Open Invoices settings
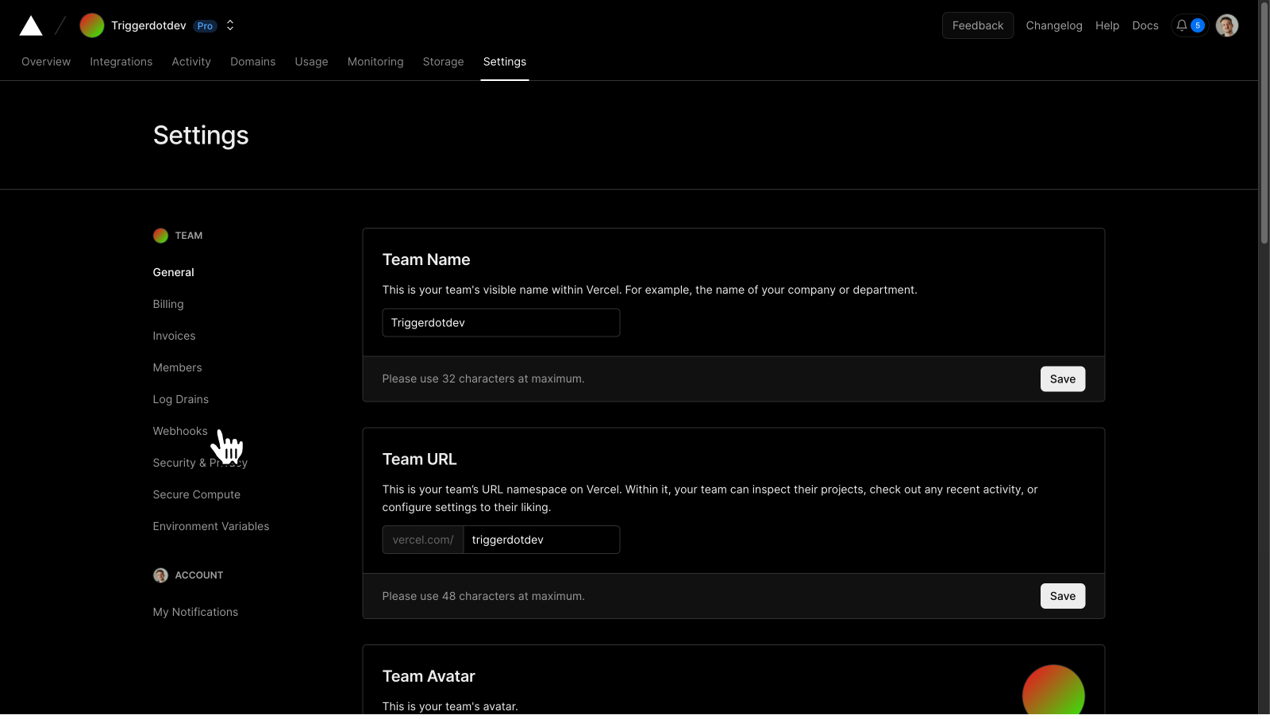Viewport: 1270px width, 719px height. pos(175,336)
